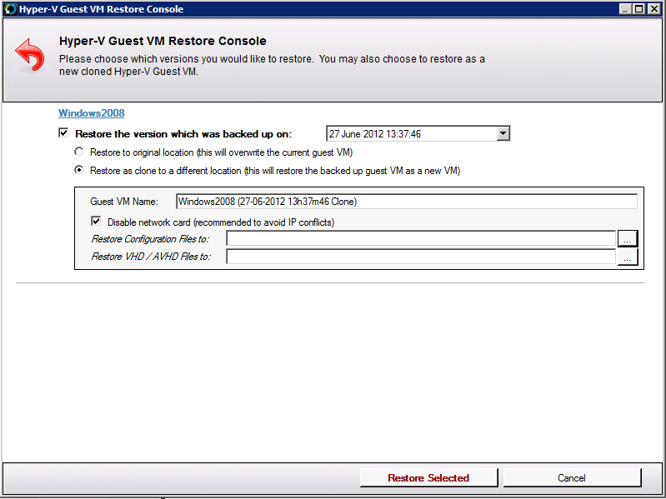Click the red restore arrow icon
The image size is (666, 499).
tap(30, 55)
